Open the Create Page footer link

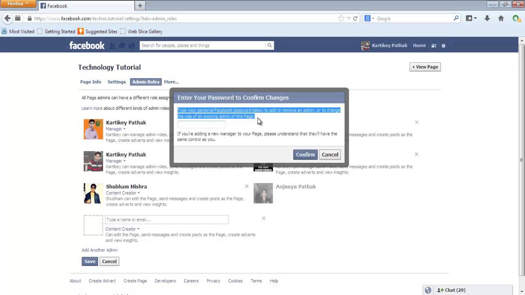pyautogui.click(x=135, y=281)
